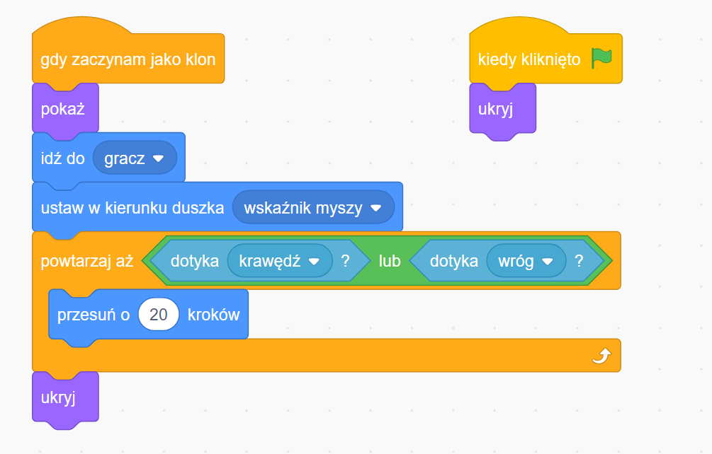
Task: Click the 20 steps number field
Action: (159, 315)
